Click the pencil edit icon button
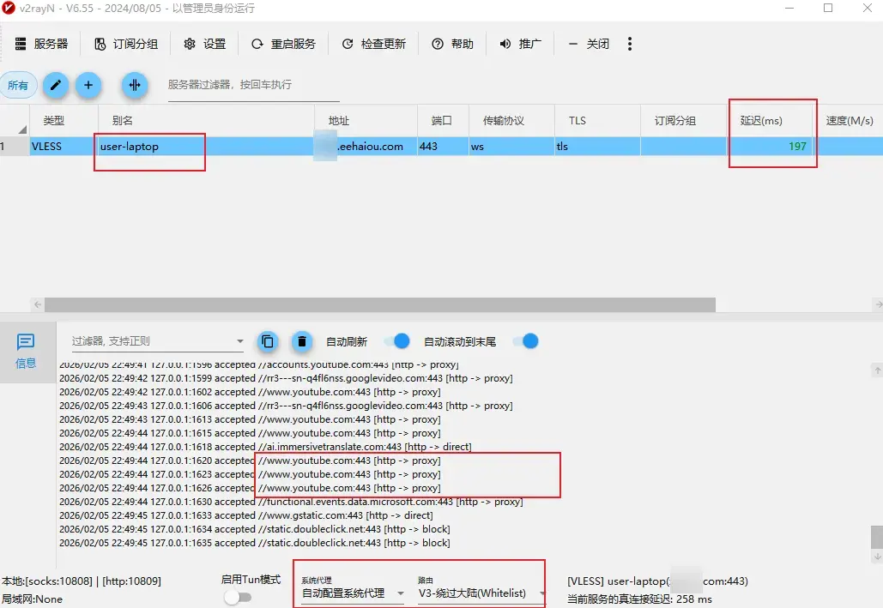883x608 pixels. pos(56,85)
